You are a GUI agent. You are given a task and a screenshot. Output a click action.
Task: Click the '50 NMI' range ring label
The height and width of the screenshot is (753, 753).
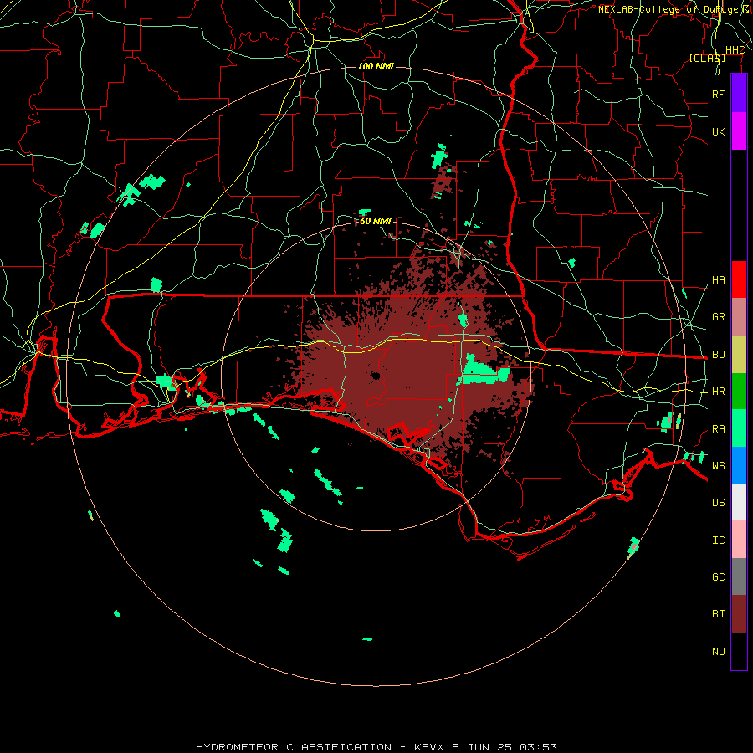click(376, 221)
